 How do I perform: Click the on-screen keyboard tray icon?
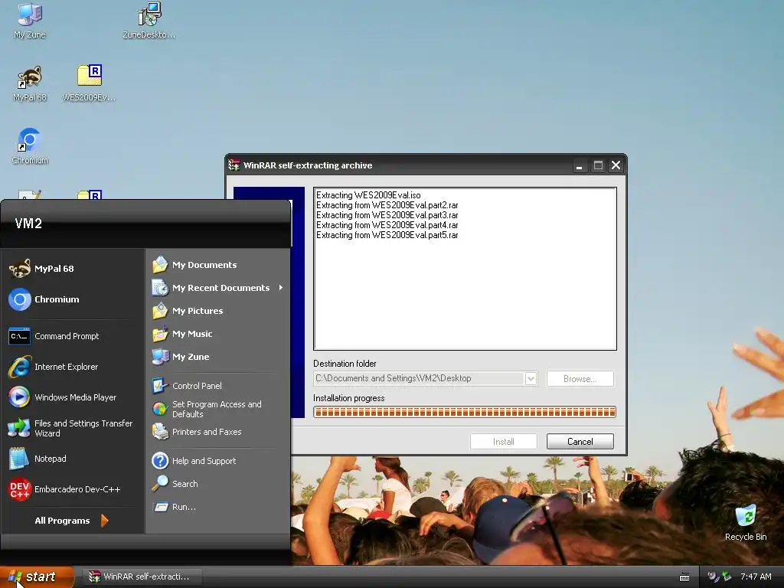(x=684, y=577)
